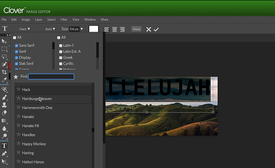Screen dimensions: 275x168
Task: Choose the Hanalei font
Action: (53, 117)
